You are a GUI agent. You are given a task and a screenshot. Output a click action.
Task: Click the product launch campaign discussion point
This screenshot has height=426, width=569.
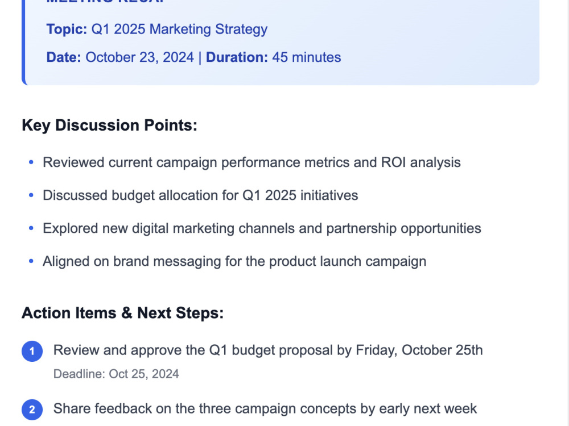[234, 261]
